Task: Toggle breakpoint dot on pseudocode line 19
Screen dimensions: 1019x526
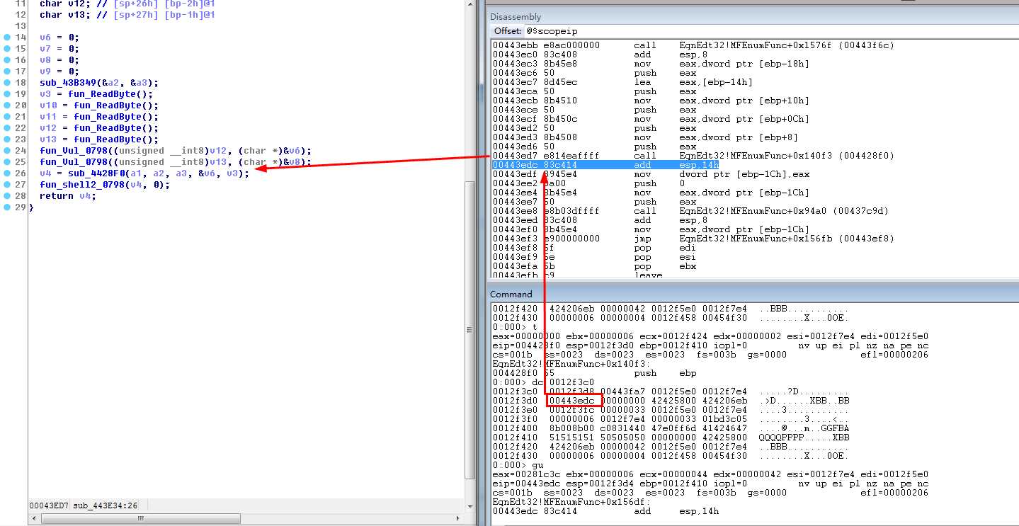Action: [6, 93]
